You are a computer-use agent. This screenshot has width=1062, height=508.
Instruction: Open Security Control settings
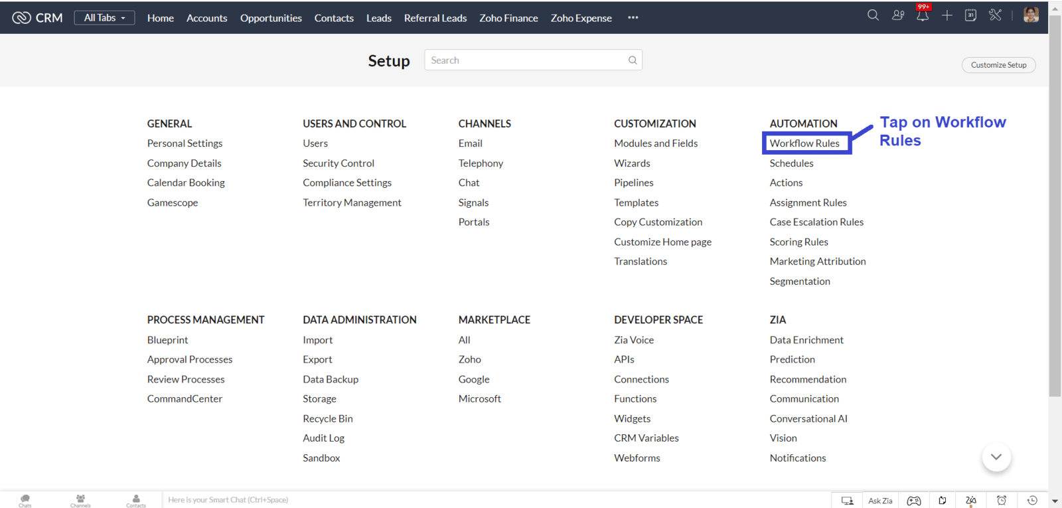click(339, 163)
